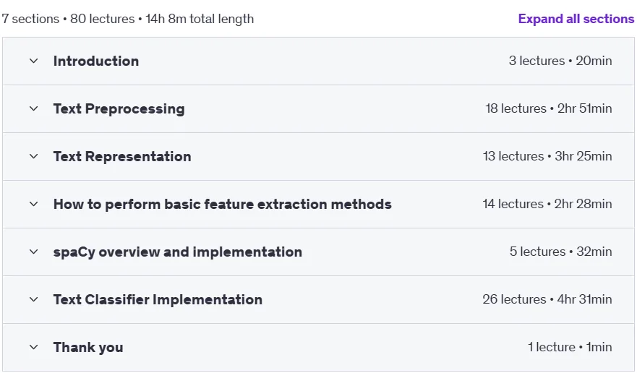637x373 pixels.
Task: Open the Text Representation section heading
Action: (x=122, y=156)
